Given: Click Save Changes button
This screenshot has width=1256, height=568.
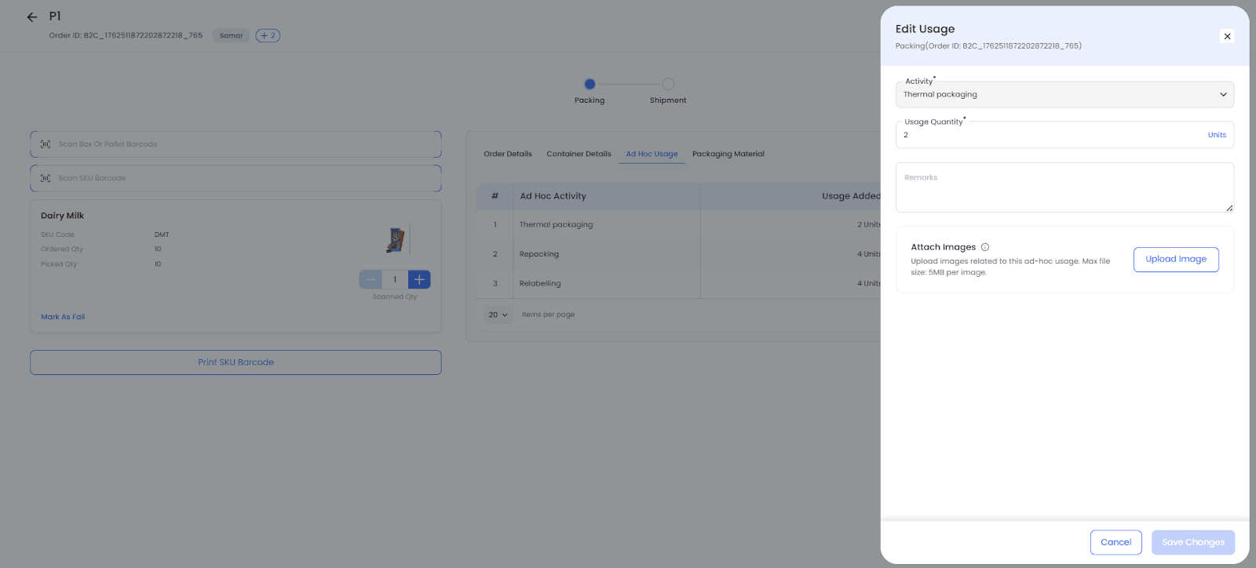Looking at the screenshot, I should click(1192, 542).
